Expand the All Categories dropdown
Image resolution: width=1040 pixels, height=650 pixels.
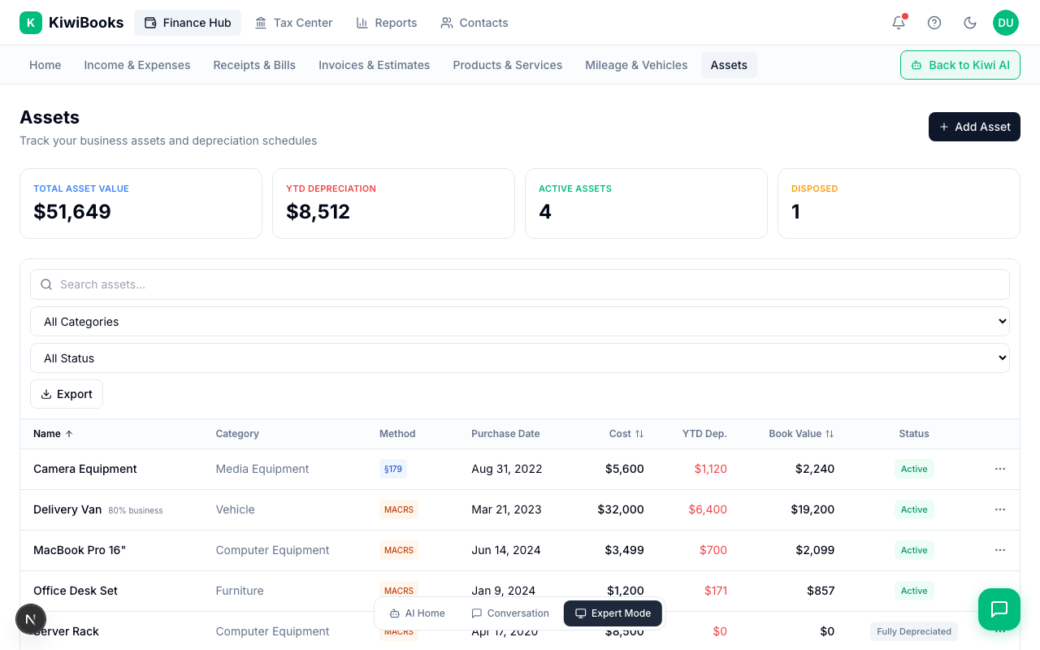pos(520,322)
